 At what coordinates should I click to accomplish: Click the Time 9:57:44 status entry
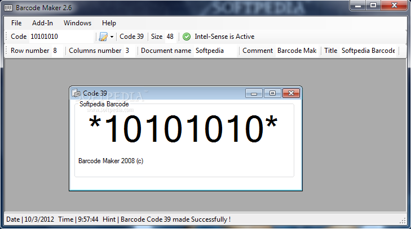(78, 219)
